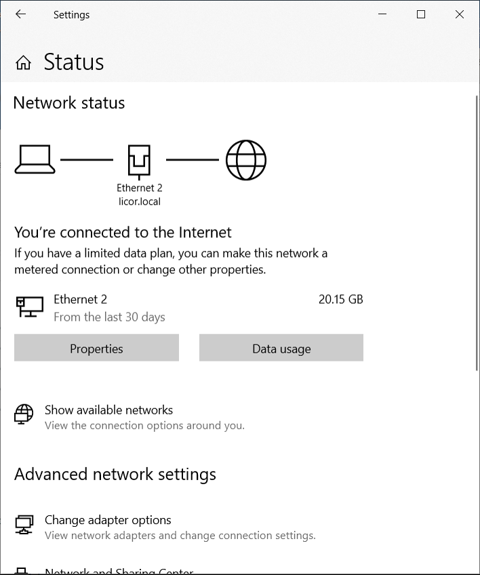Click the back arrow in Settings

[20, 14]
